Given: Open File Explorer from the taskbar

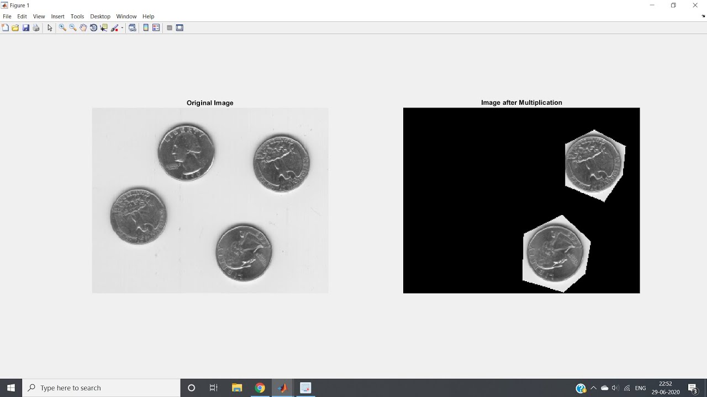Looking at the screenshot, I should 237,388.
